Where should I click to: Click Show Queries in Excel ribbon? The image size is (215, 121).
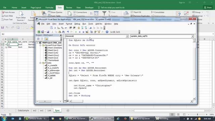[x=55, y=12]
